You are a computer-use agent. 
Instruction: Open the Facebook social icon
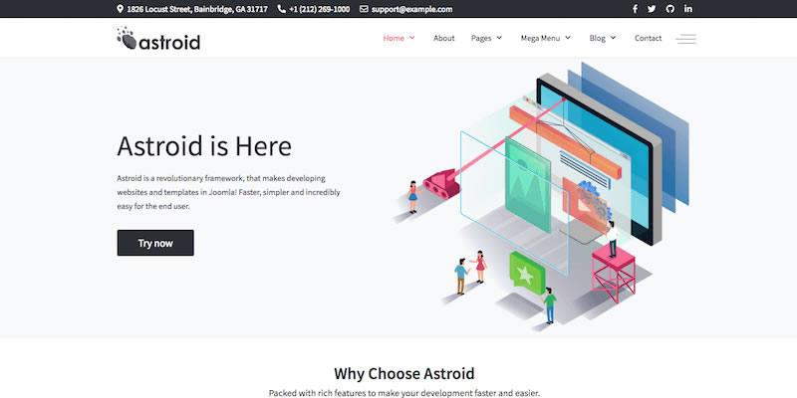[x=636, y=9]
